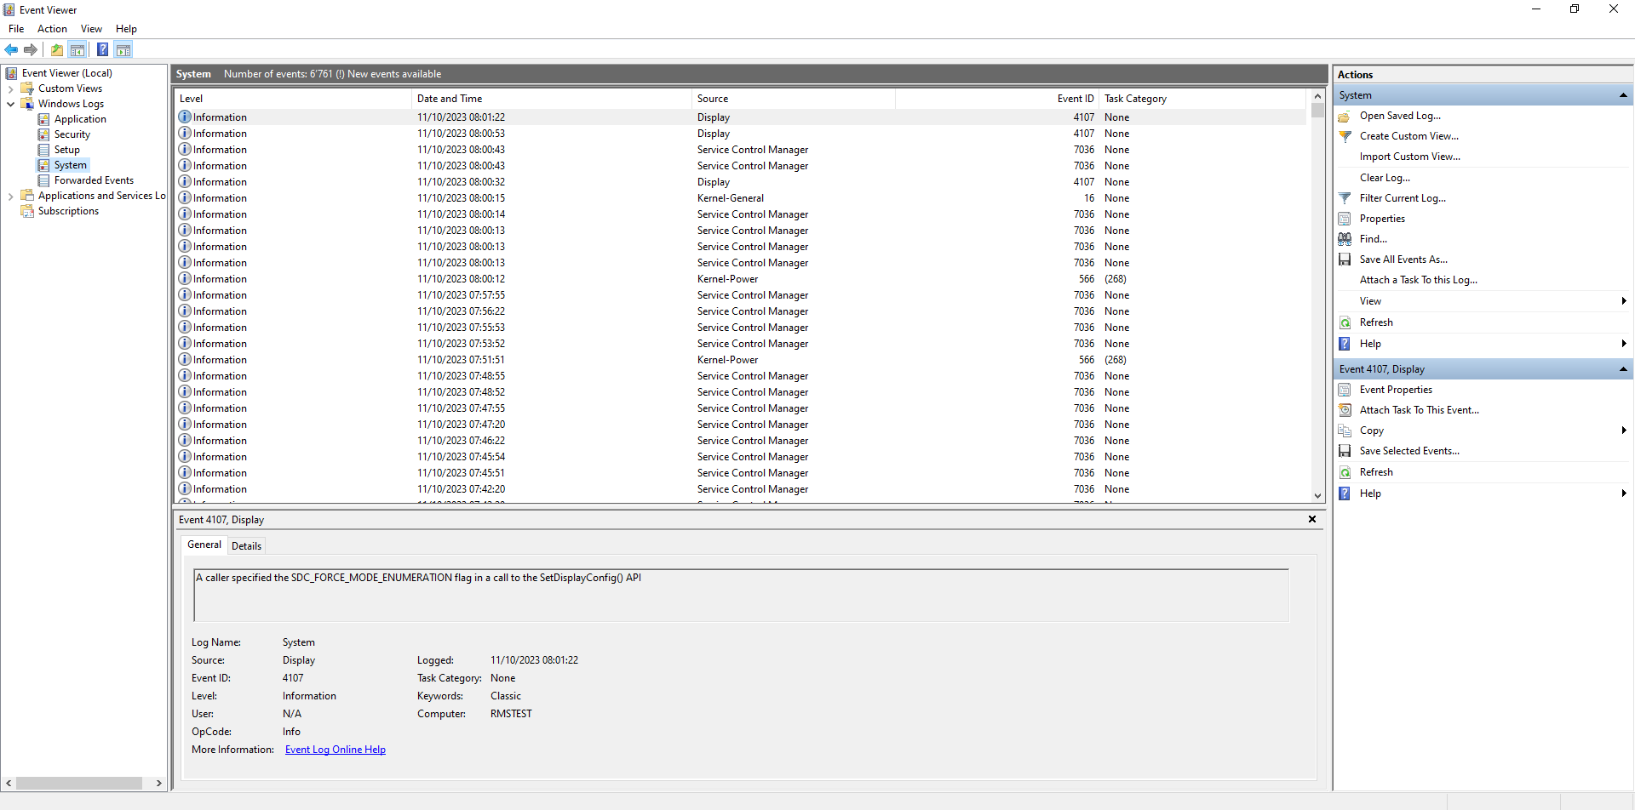The height and width of the screenshot is (810, 1635).
Task: Click the Filter Current Log funnel icon
Action: 1345,198
